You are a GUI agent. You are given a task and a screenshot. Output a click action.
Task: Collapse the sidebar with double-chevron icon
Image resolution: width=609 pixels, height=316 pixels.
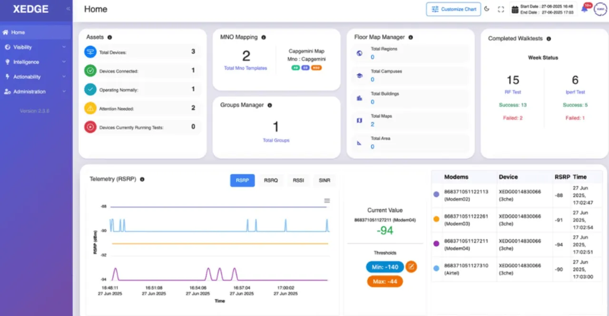pos(68,9)
